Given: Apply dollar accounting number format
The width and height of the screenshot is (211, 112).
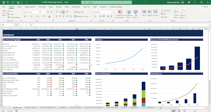Looking at the screenshot, I should pos(95,16).
